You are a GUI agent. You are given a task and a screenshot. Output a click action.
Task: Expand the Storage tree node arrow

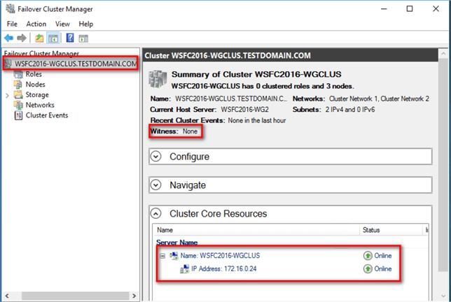click(x=7, y=95)
